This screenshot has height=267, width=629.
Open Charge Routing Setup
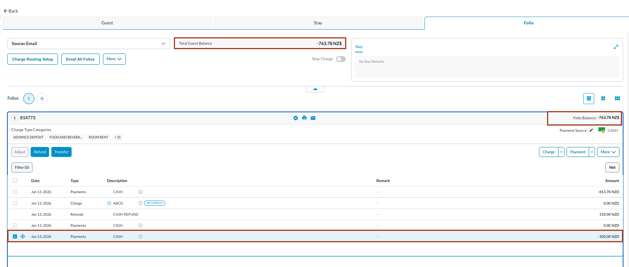click(x=32, y=59)
